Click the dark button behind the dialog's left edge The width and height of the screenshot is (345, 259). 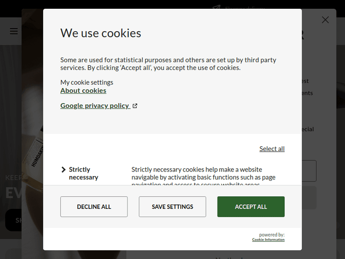13,220
